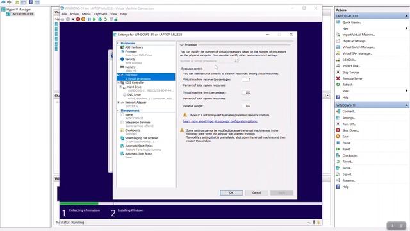Open Clipboard menu in VM Connection
The width and height of the screenshot is (410, 231).
[x=101, y=14]
